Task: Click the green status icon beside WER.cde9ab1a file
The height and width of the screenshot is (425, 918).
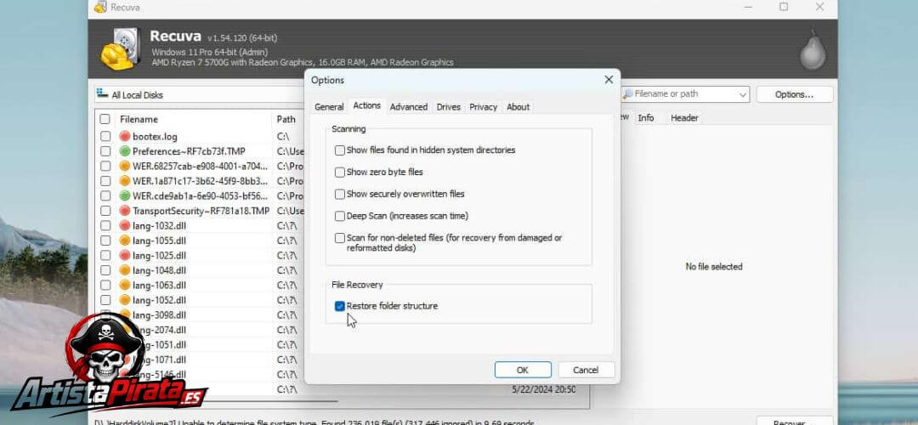Action: tap(125, 195)
